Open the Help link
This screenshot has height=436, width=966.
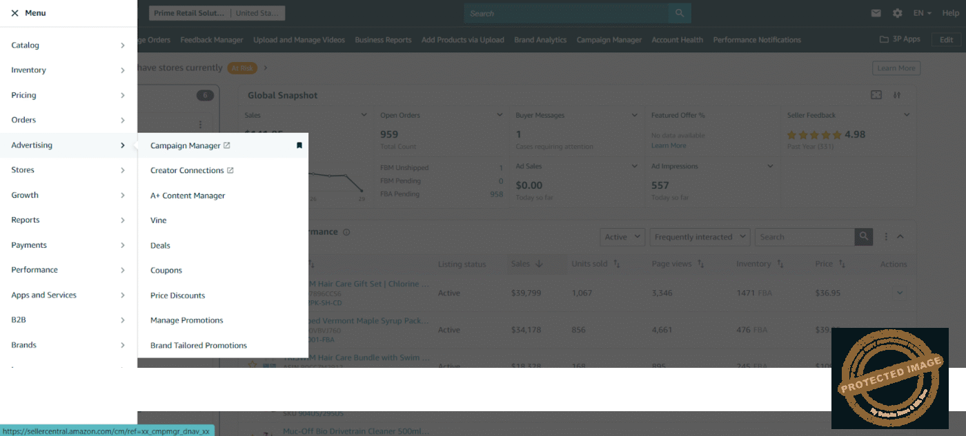click(x=950, y=13)
